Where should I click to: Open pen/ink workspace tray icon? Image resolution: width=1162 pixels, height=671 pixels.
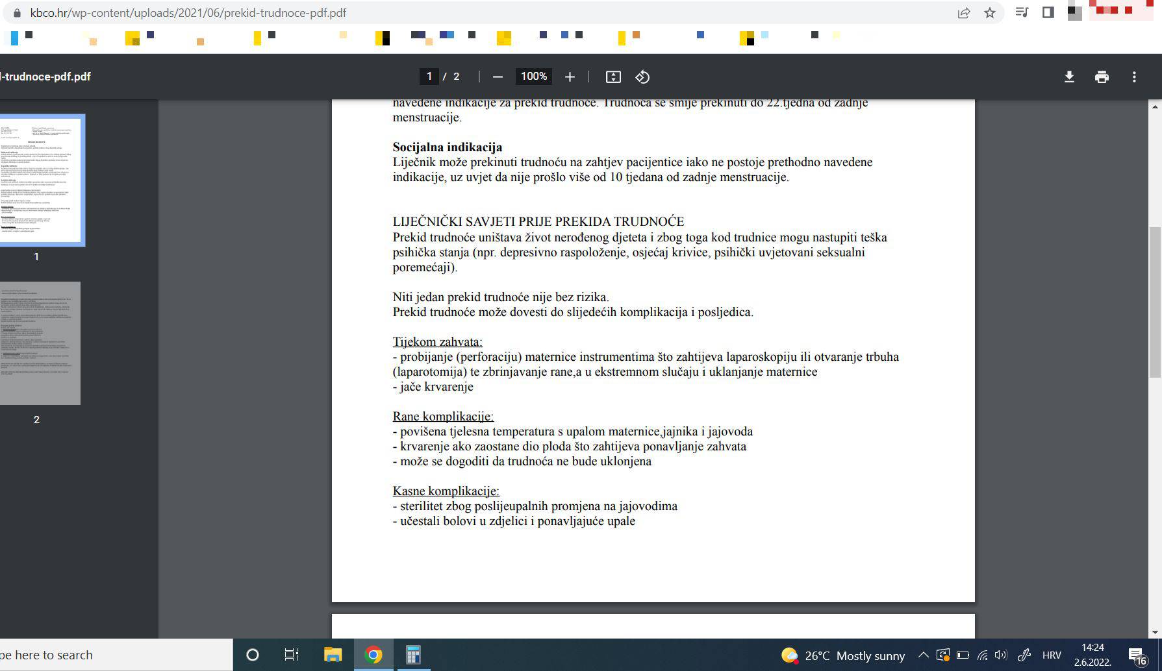1024,655
